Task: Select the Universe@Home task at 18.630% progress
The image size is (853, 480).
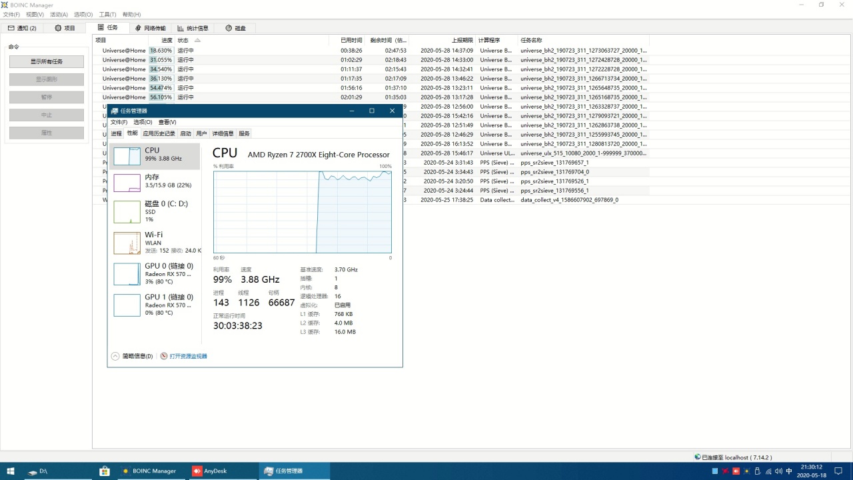Action: [x=371, y=50]
